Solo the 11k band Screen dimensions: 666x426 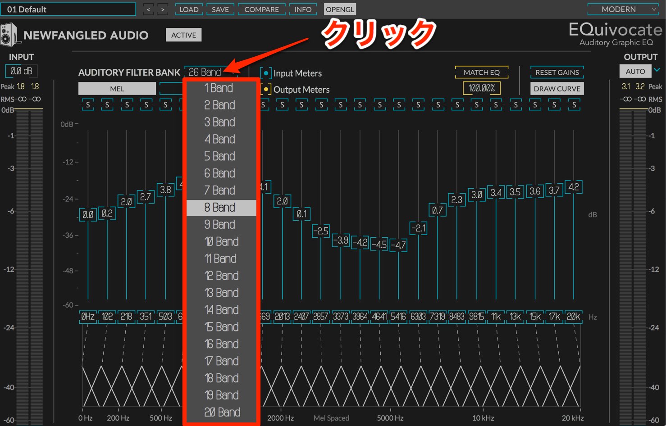(x=496, y=105)
